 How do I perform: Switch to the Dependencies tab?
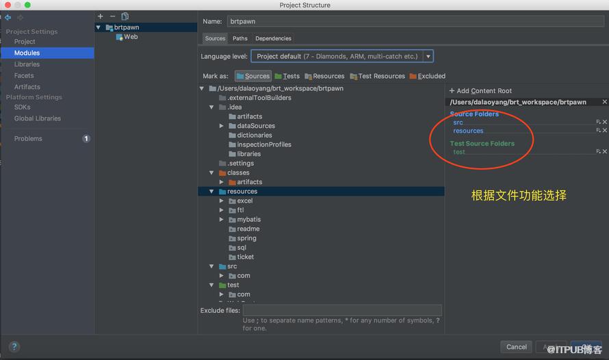273,38
